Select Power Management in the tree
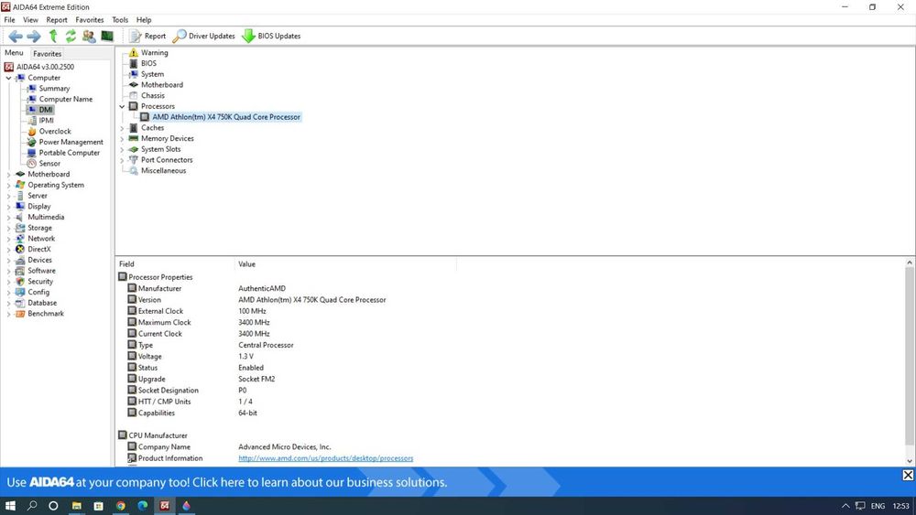The height and width of the screenshot is (515, 916). [71, 143]
